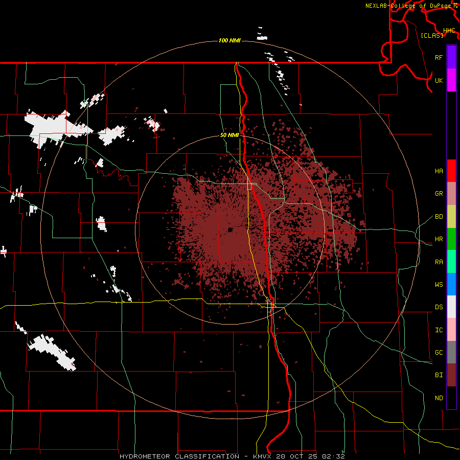The width and height of the screenshot is (460, 460).
Task: Click the HR legend label
Action: point(439,239)
